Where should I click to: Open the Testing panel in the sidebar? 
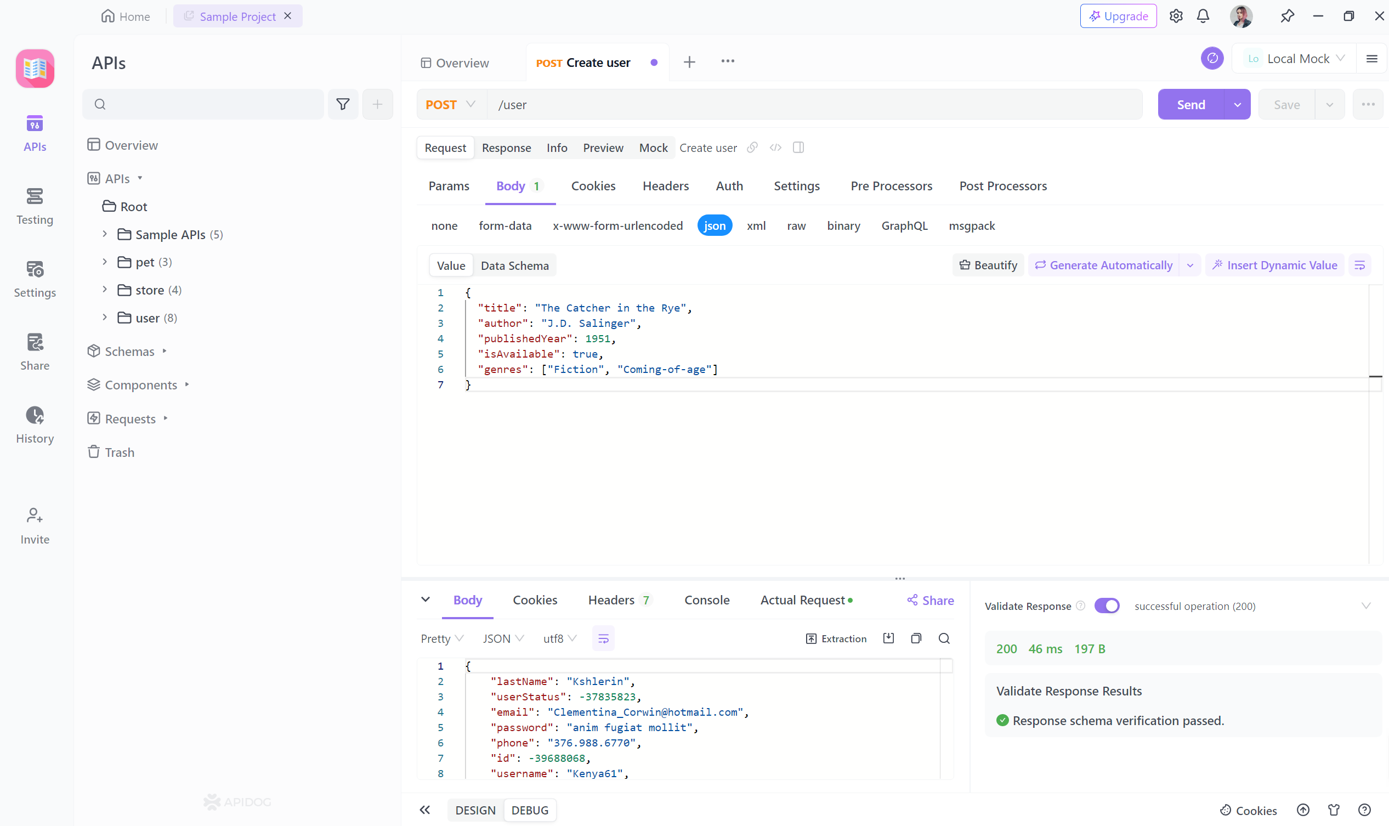tap(35, 205)
